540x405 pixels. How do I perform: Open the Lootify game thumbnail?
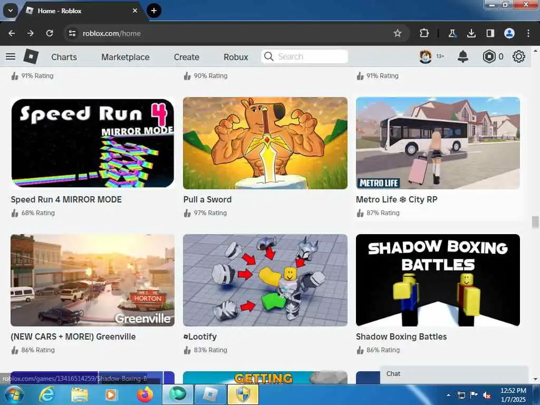265,280
